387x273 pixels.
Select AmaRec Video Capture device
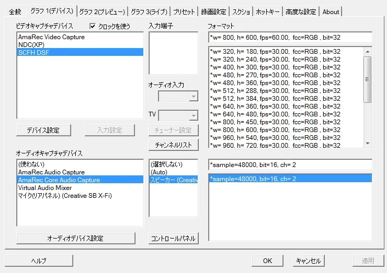(51, 37)
